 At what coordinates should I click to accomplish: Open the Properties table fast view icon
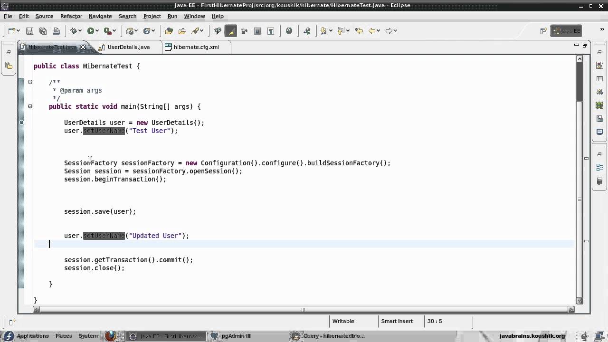pos(599,79)
